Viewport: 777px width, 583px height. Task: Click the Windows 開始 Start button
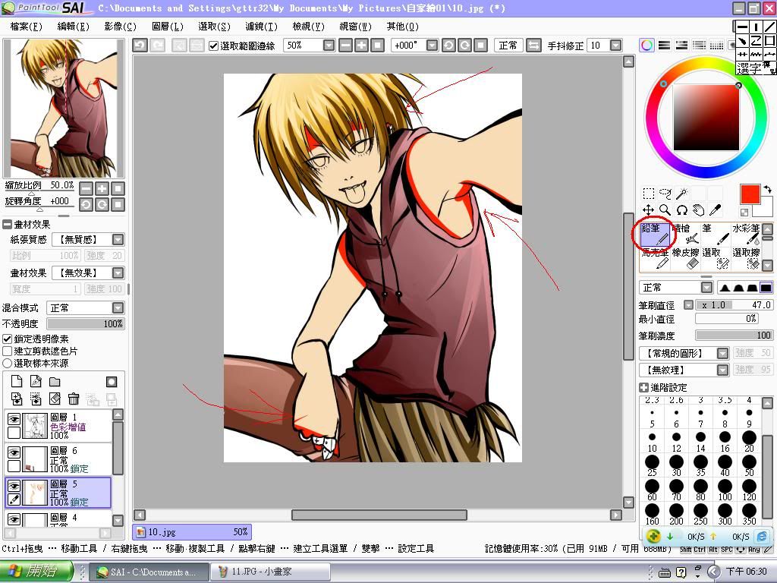(x=36, y=571)
